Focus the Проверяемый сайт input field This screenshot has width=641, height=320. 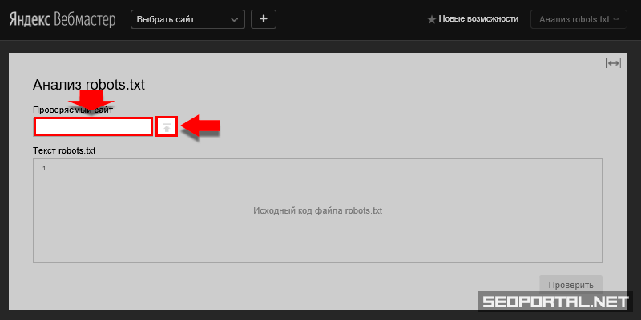click(x=93, y=126)
